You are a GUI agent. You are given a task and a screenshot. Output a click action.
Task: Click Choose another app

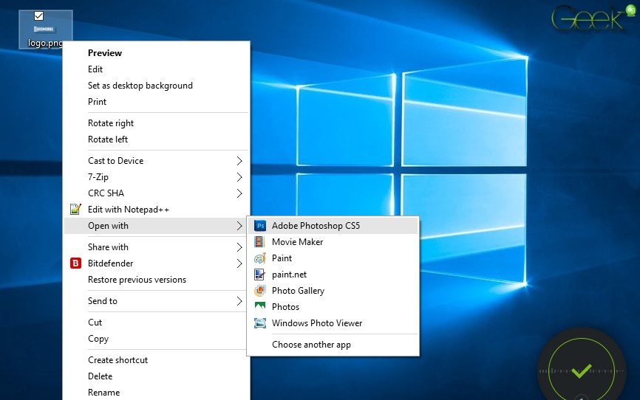click(311, 345)
